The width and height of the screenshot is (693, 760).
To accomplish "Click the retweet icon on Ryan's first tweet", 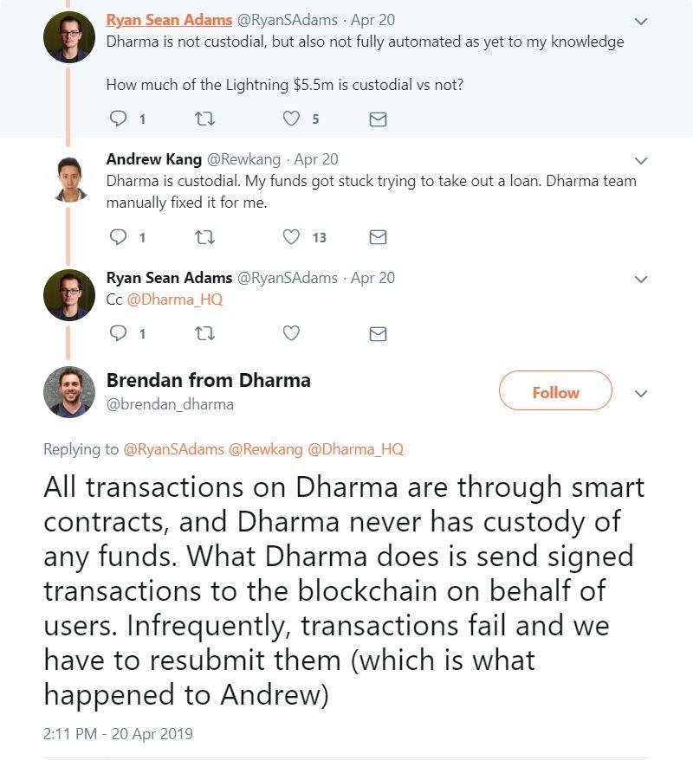I will pyautogui.click(x=206, y=119).
